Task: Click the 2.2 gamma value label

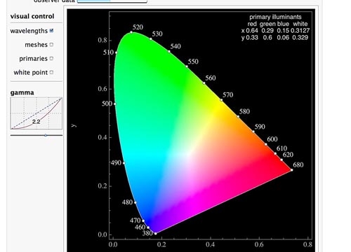Action: pyautogui.click(x=37, y=122)
